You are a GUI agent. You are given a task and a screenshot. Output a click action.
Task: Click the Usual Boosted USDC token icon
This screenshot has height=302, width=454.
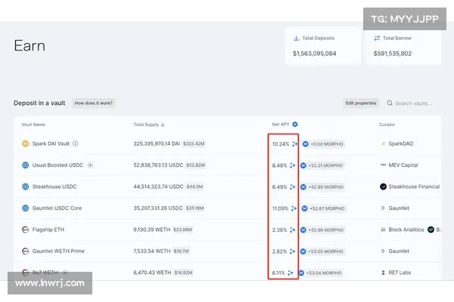26,165
